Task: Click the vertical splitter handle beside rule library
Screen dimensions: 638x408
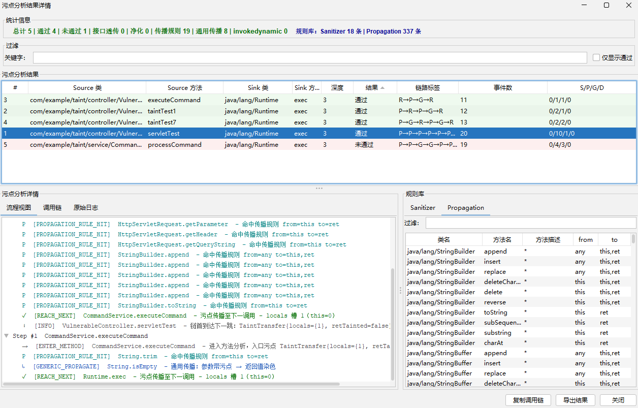Action: 400,290
